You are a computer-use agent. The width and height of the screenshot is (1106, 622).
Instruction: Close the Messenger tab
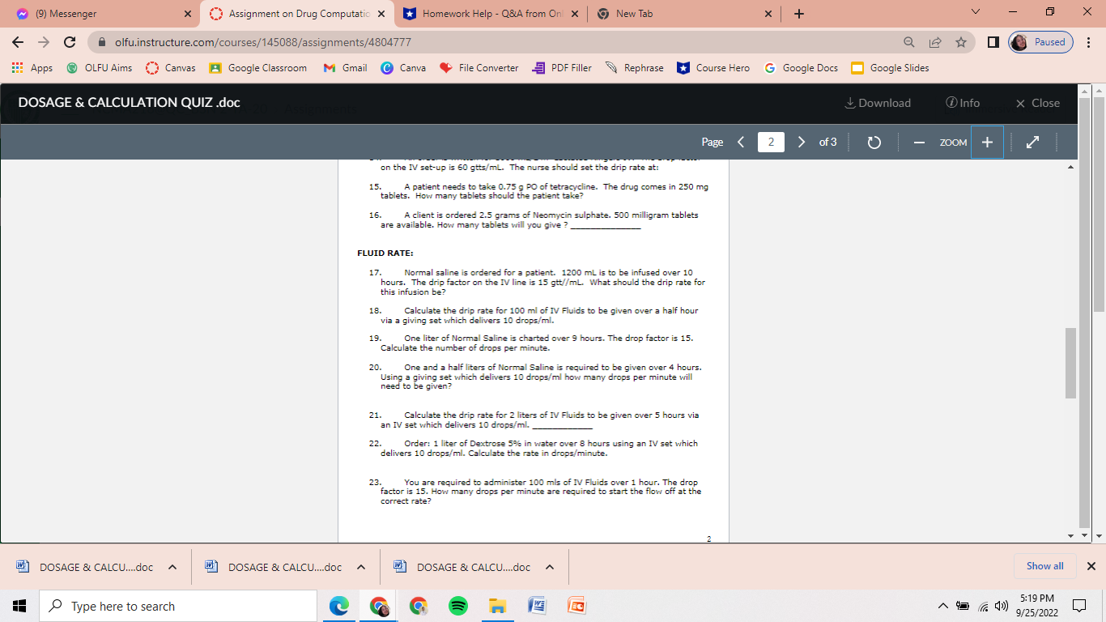point(187,14)
